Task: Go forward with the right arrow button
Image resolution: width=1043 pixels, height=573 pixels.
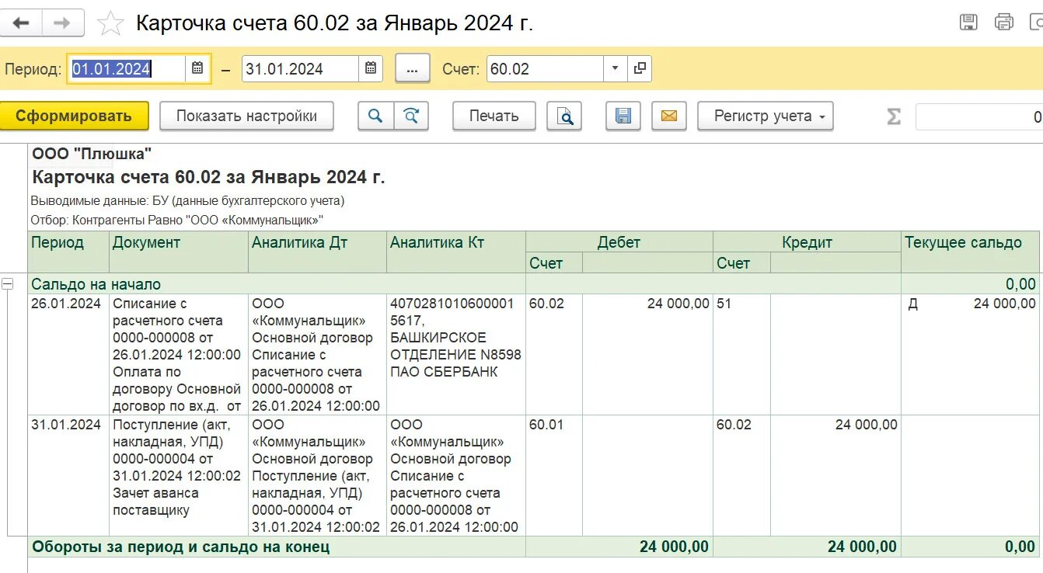Action: [x=62, y=23]
